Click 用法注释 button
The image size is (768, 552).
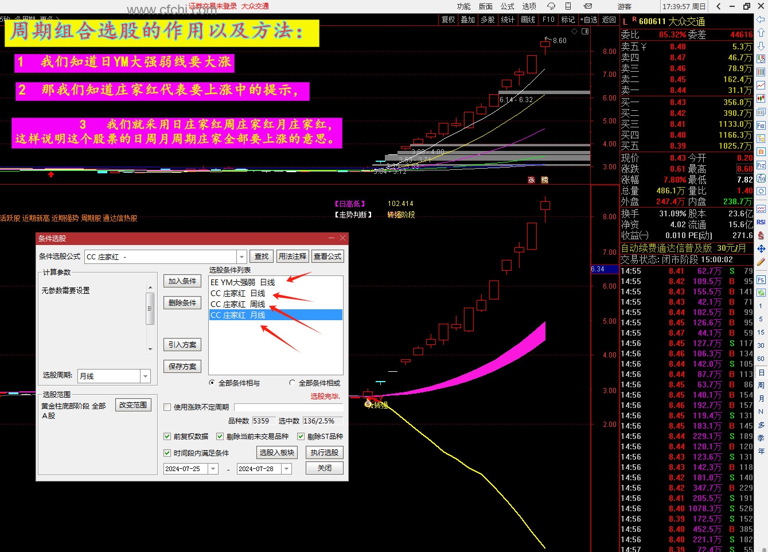(x=293, y=256)
